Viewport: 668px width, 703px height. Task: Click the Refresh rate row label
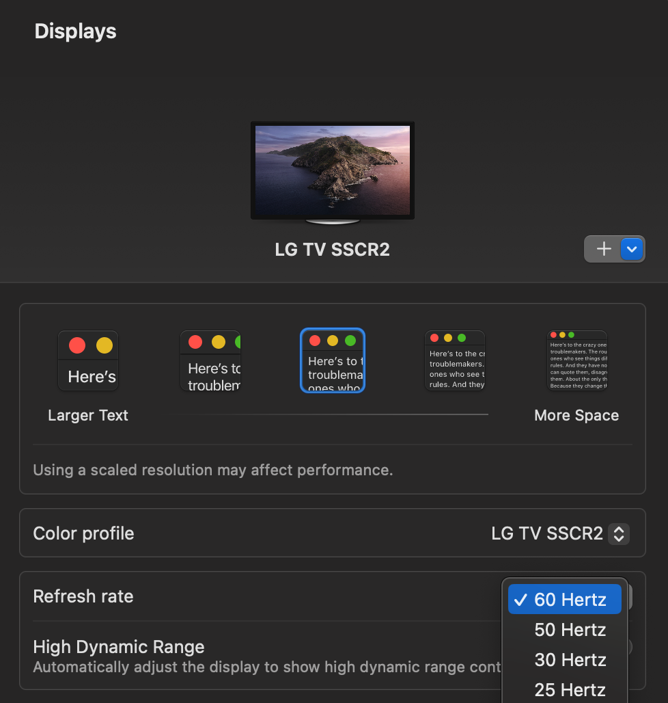click(83, 596)
